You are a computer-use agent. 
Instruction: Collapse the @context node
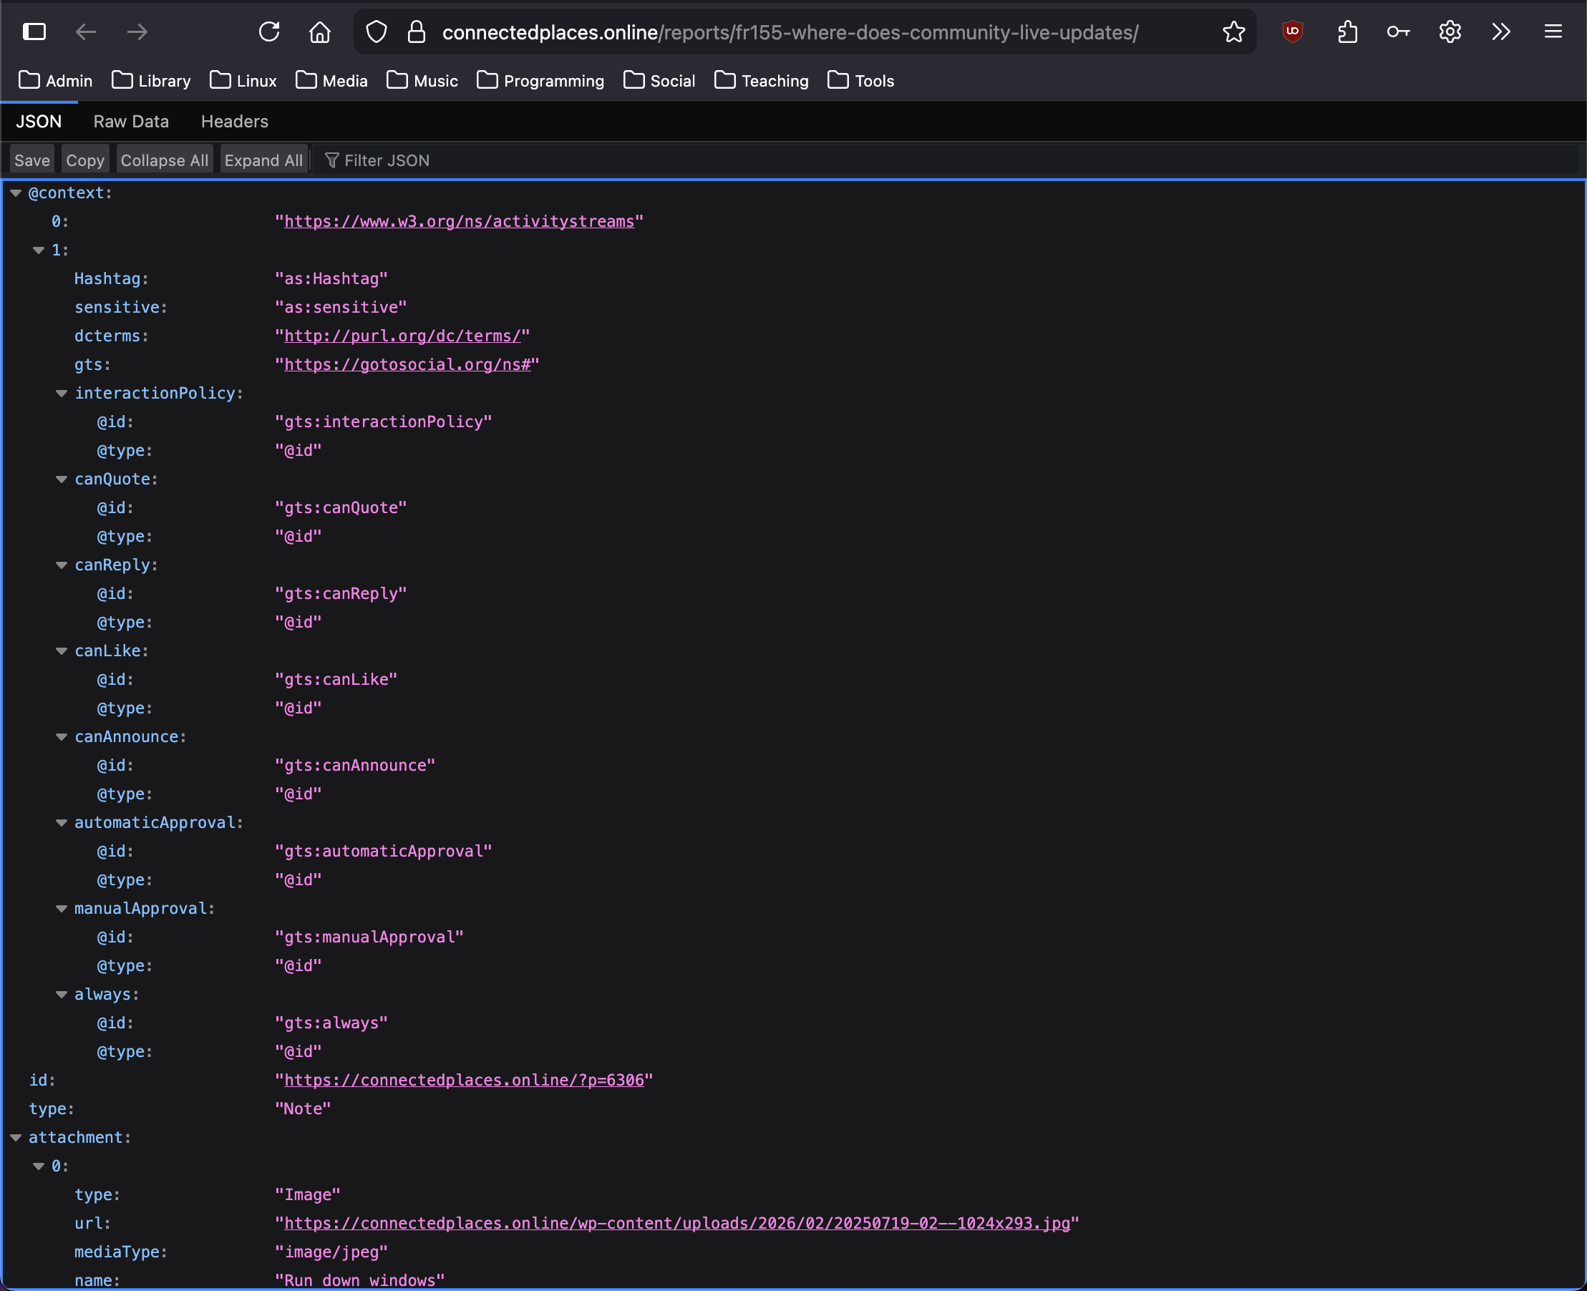(x=16, y=193)
